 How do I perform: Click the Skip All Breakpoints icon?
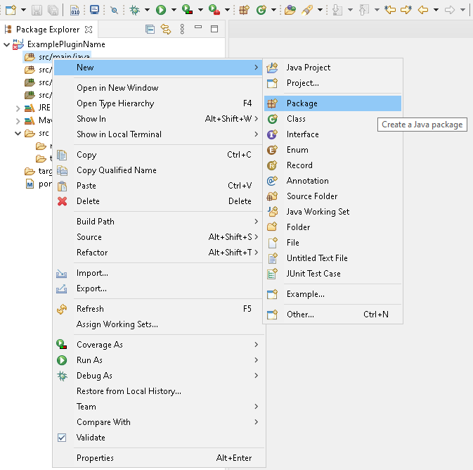click(115, 11)
